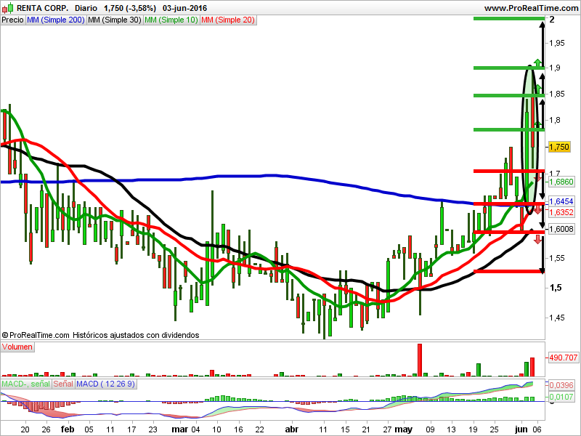The width and height of the screenshot is (581, 436).
Task: Open the MM (Simple 10) indicator settings
Action: [171, 20]
